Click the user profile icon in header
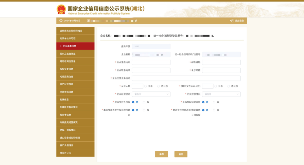Screen dimensions: 304x165 88,21
